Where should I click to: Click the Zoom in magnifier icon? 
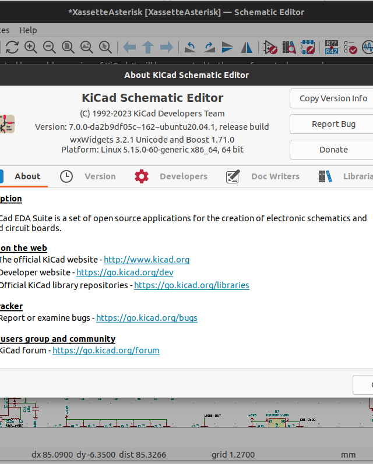pos(31,47)
